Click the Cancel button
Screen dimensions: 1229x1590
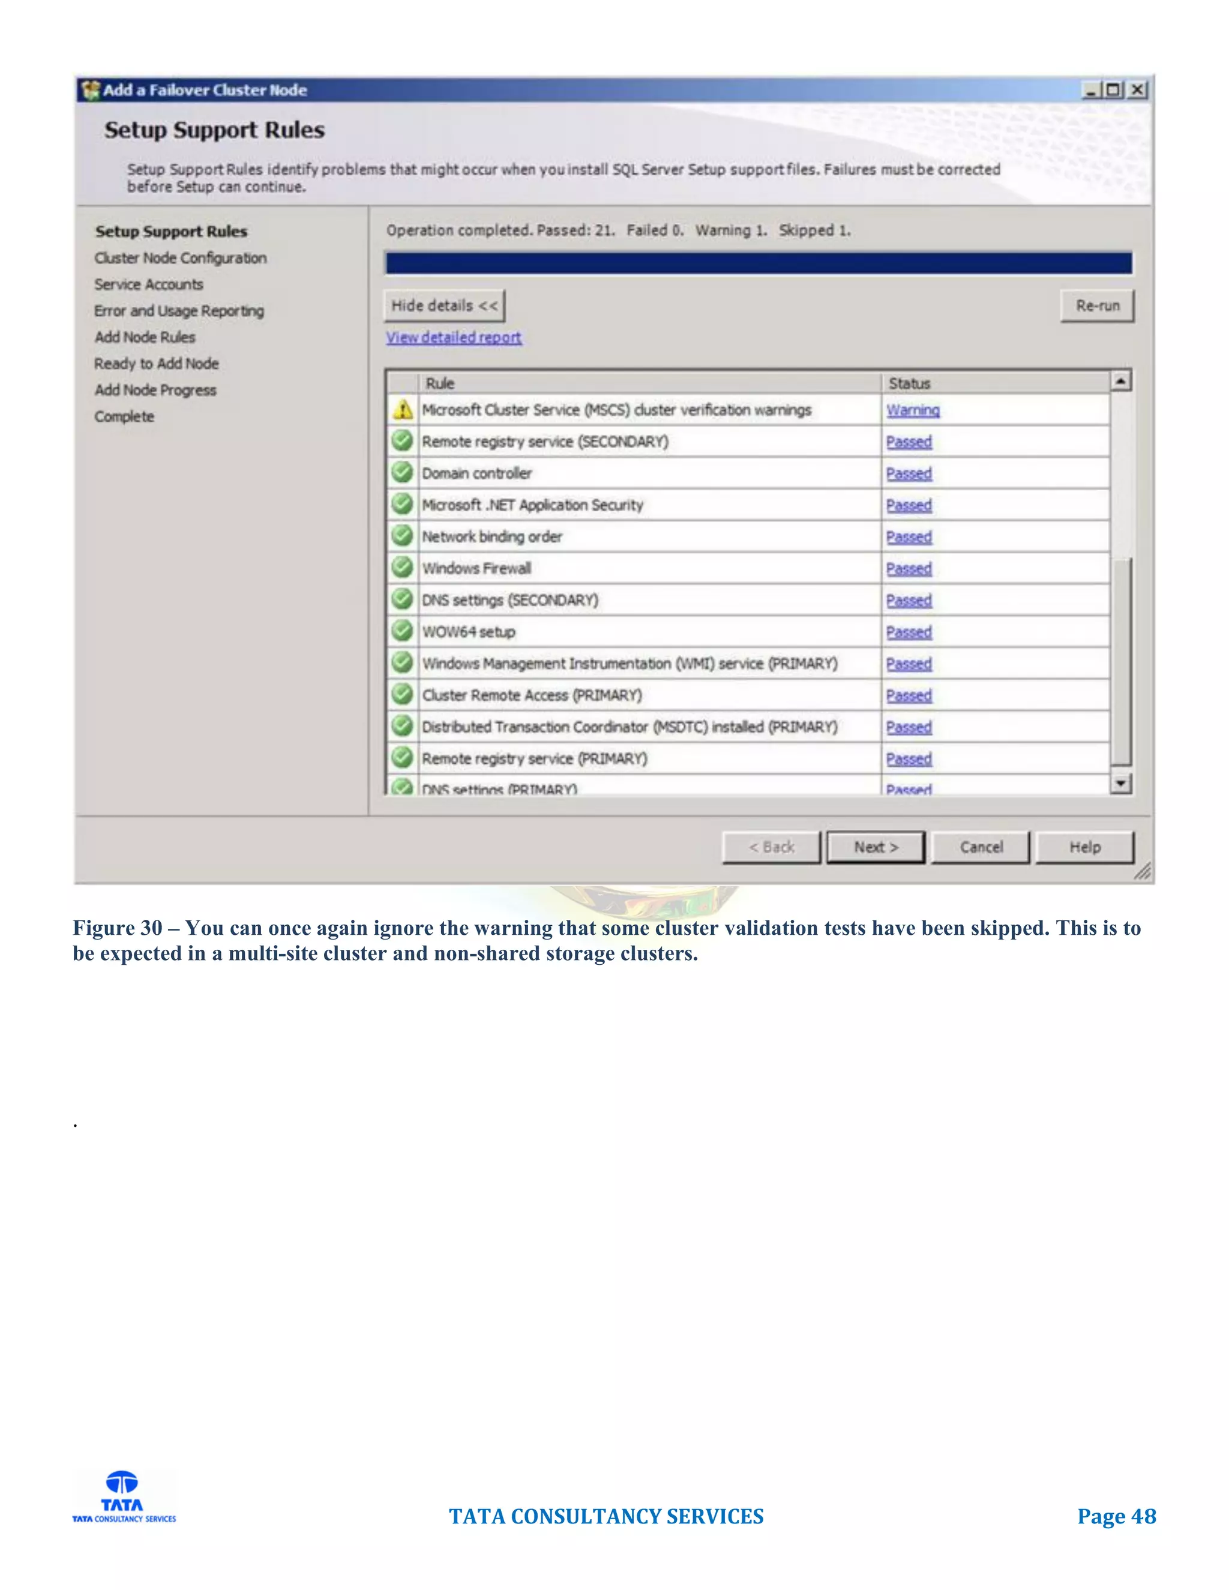[981, 847]
